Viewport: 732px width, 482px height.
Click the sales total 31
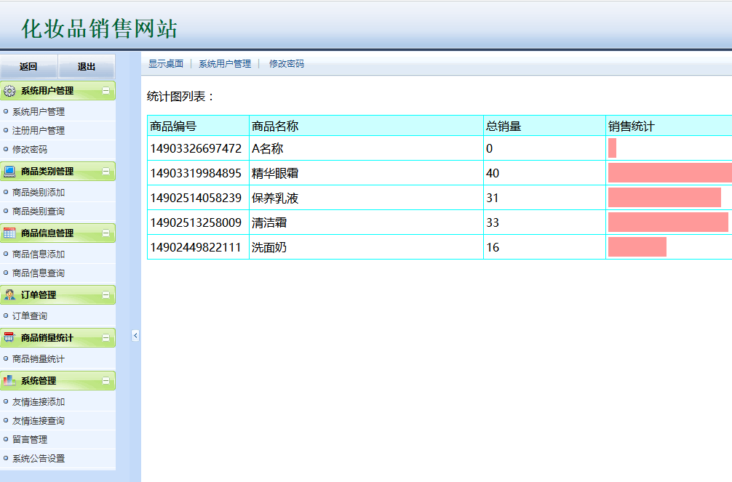(493, 198)
